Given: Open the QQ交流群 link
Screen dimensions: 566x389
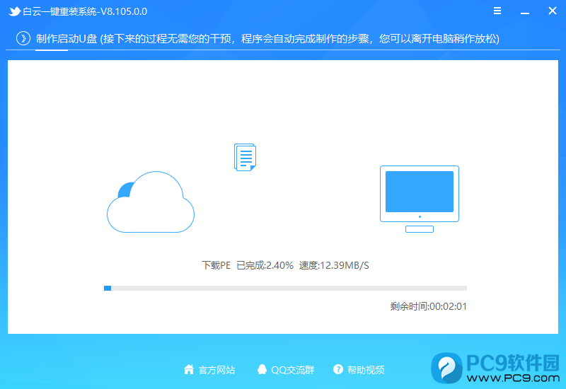Looking at the screenshot, I should coord(293,370).
